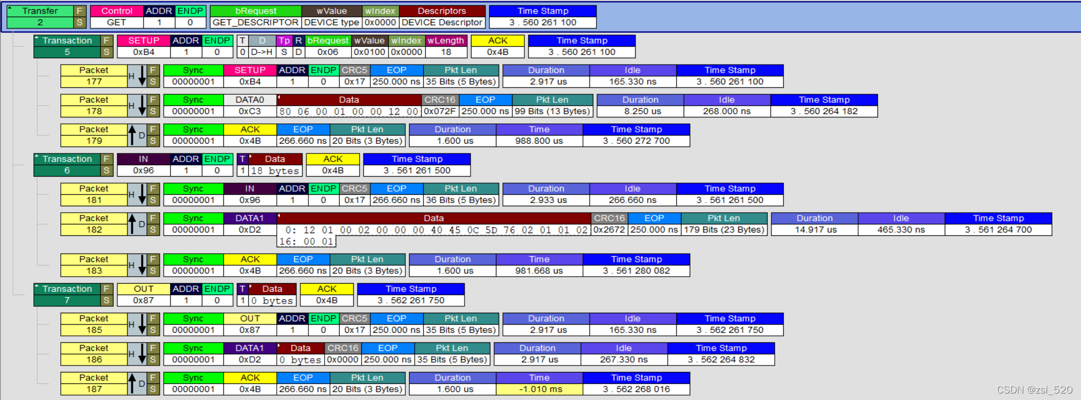Click Time Stamp 3 . 560 264 182
This screenshot has height=400, width=1081.
pyautogui.click(x=824, y=111)
